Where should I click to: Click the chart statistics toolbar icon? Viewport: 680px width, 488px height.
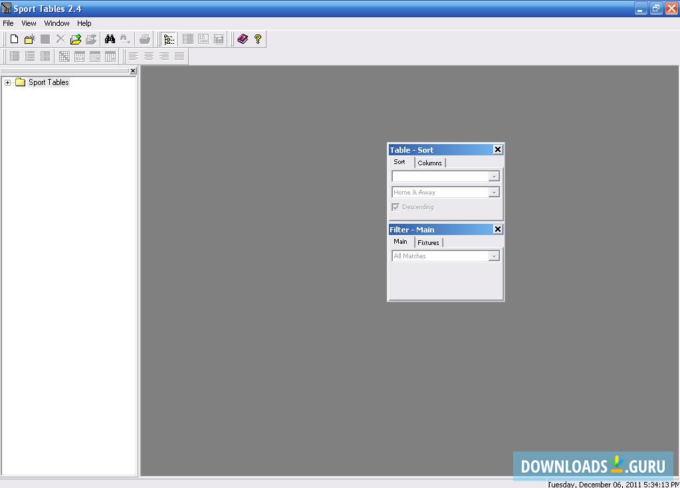click(219, 39)
